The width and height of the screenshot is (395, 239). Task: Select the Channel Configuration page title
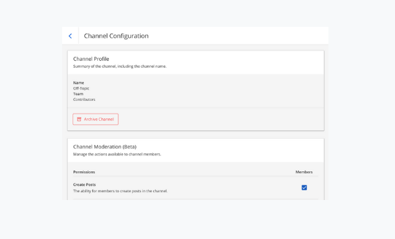(116, 36)
